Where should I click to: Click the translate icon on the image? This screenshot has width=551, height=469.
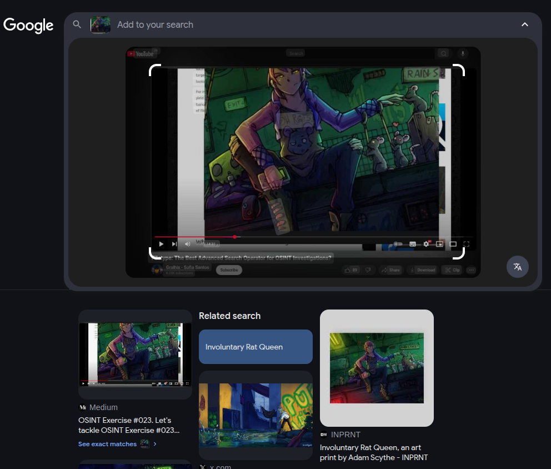pos(517,267)
